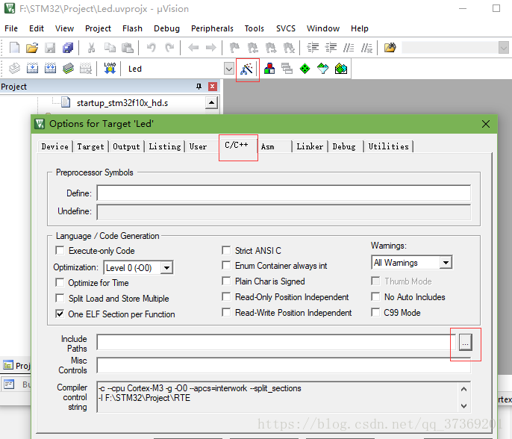Image resolution: width=512 pixels, height=439 pixels.
Task: Copy selection using the Copy icon
Action: tap(110, 48)
